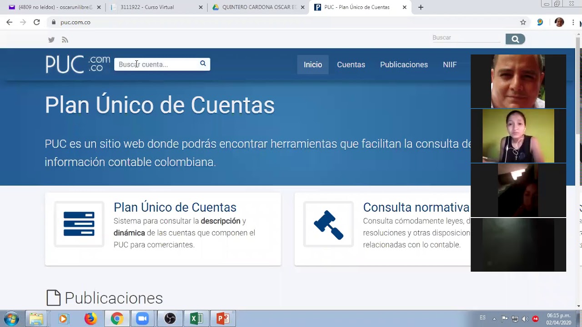Viewport: 582px width, 327px height.
Task: Switch to the QUINTERO CARDONA OSCAR tab
Action: pyautogui.click(x=258, y=7)
